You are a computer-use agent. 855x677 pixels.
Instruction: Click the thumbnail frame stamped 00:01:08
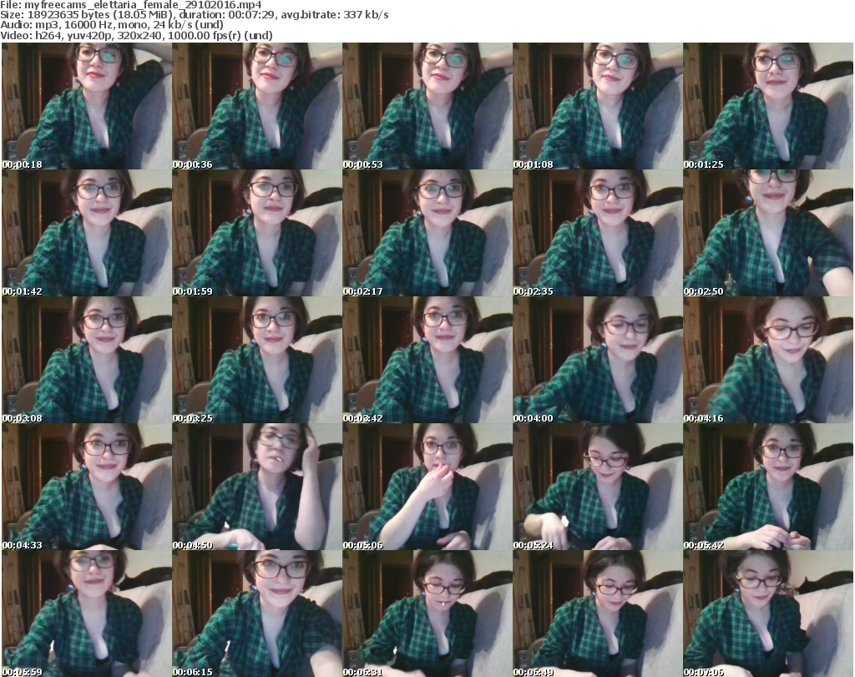[x=598, y=106]
